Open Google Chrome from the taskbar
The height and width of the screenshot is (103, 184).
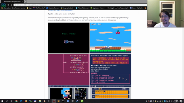point(16,101)
